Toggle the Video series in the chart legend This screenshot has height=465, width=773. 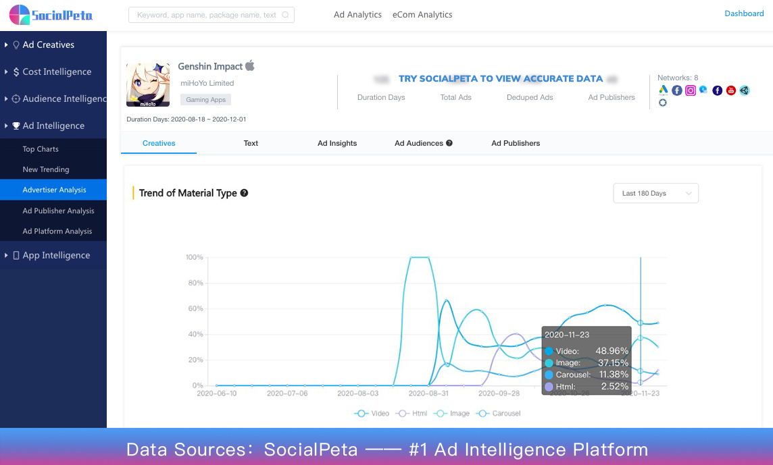click(372, 413)
